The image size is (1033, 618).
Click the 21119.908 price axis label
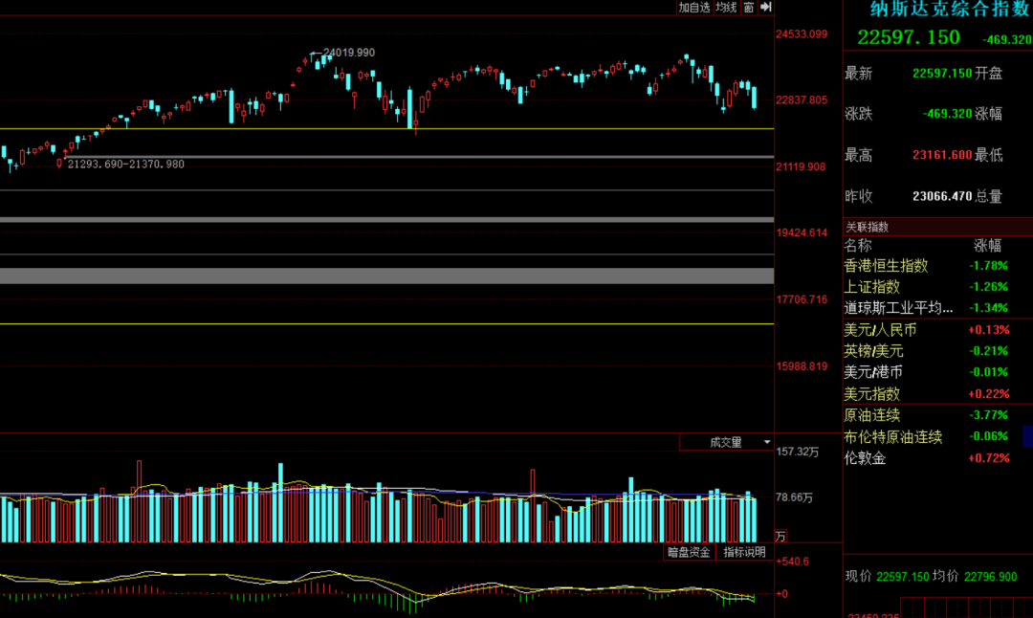click(x=801, y=166)
